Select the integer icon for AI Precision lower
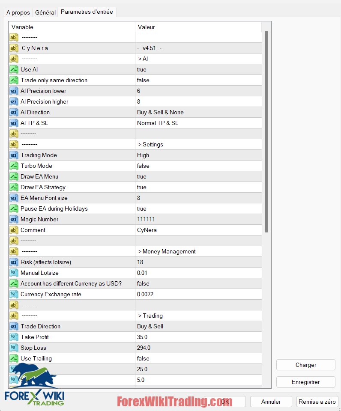The width and height of the screenshot is (341, 411). tap(14, 91)
